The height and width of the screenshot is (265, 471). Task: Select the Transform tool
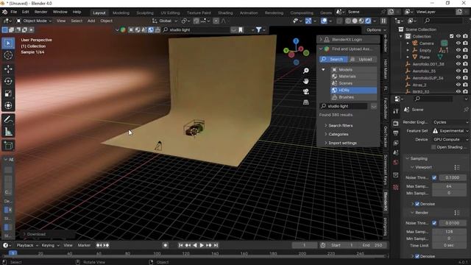coord(8,105)
